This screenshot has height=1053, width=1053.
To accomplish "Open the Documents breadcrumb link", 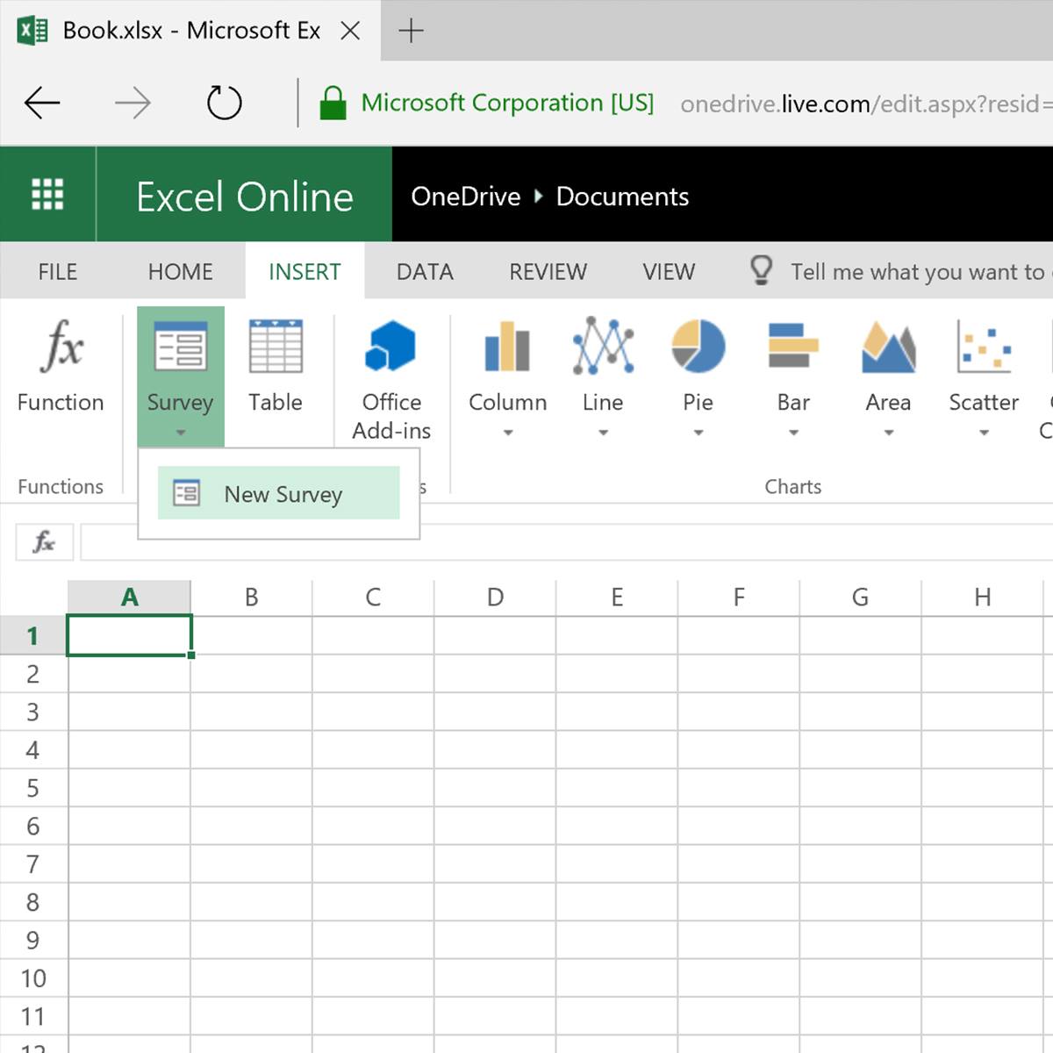I will pyautogui.click(x=622, y=197).
